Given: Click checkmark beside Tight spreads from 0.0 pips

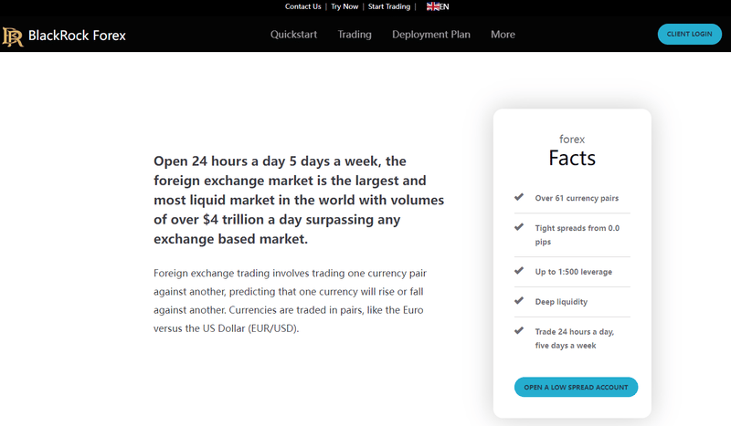Looking at the screenshot, I should pos(519,227).
